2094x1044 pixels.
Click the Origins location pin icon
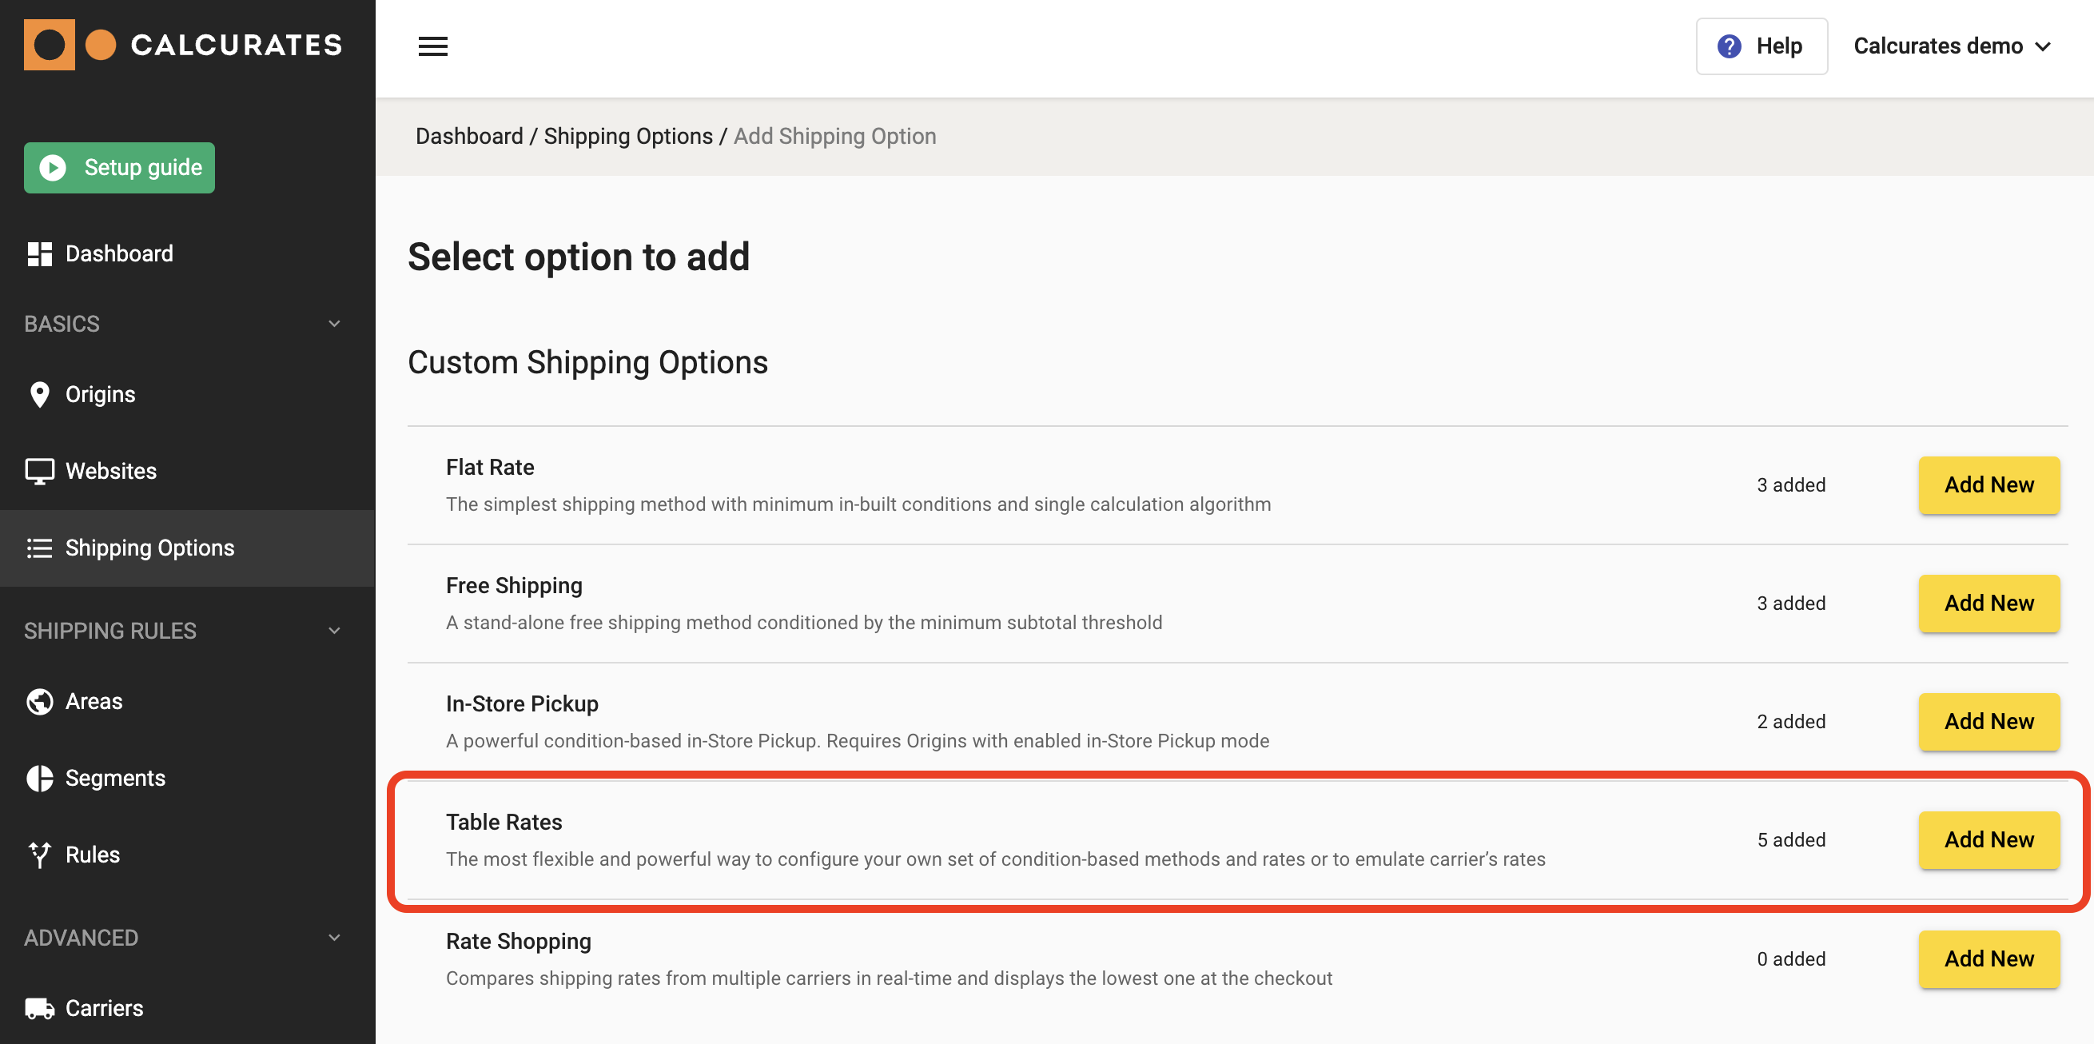tap(39, 394)
